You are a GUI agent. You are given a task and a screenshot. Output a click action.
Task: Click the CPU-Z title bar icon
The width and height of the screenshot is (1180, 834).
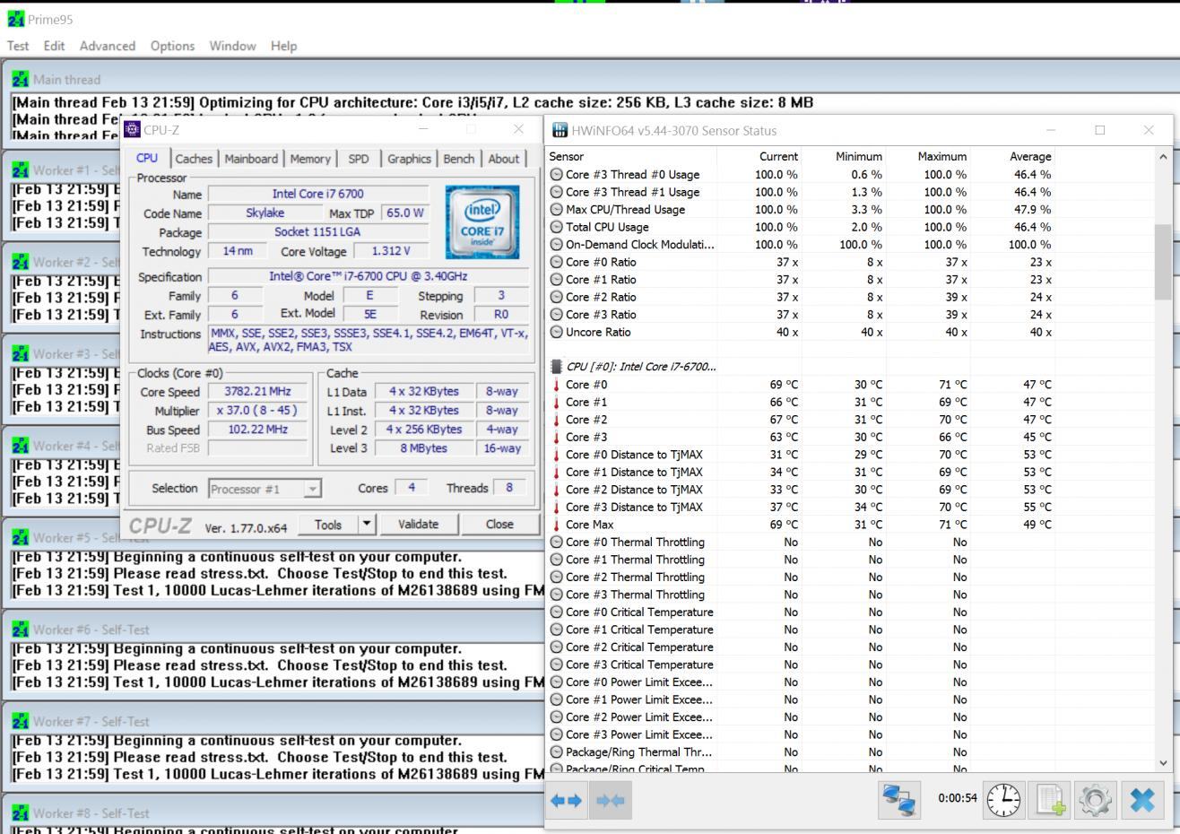coord(132,129)
